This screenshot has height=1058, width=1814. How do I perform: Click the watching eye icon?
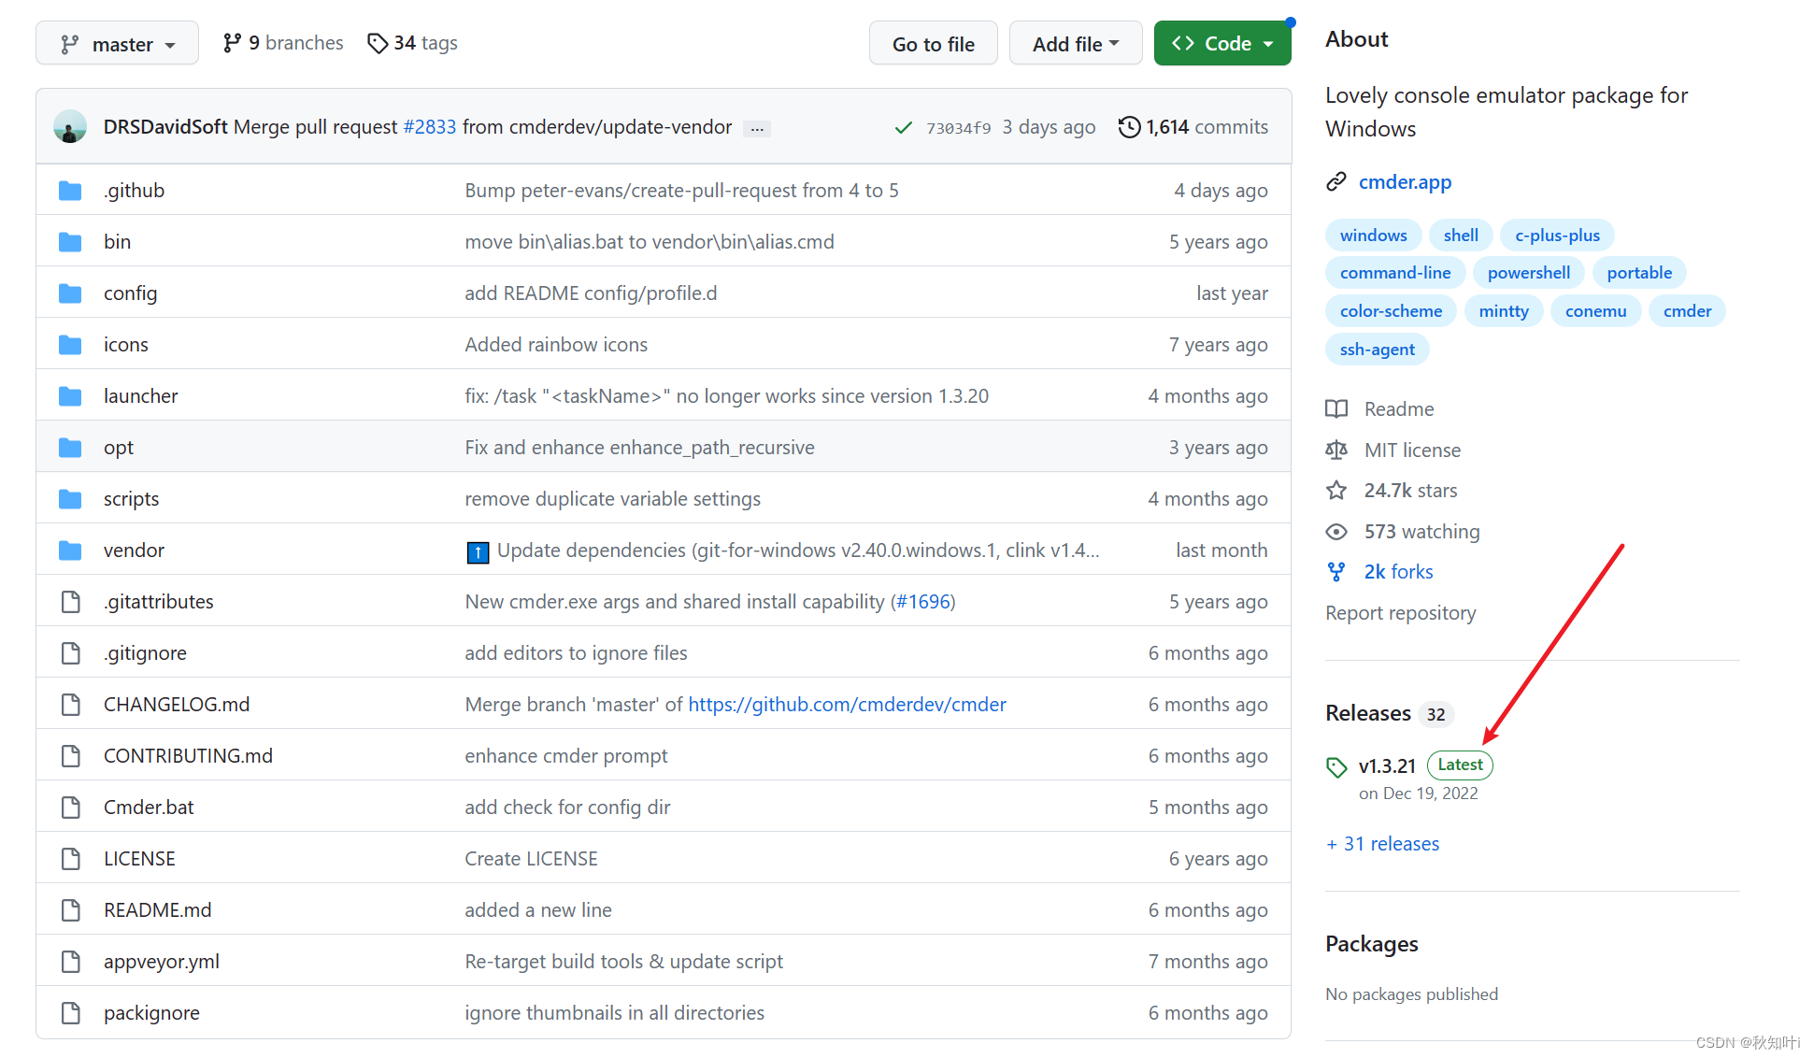[1336, 532]
